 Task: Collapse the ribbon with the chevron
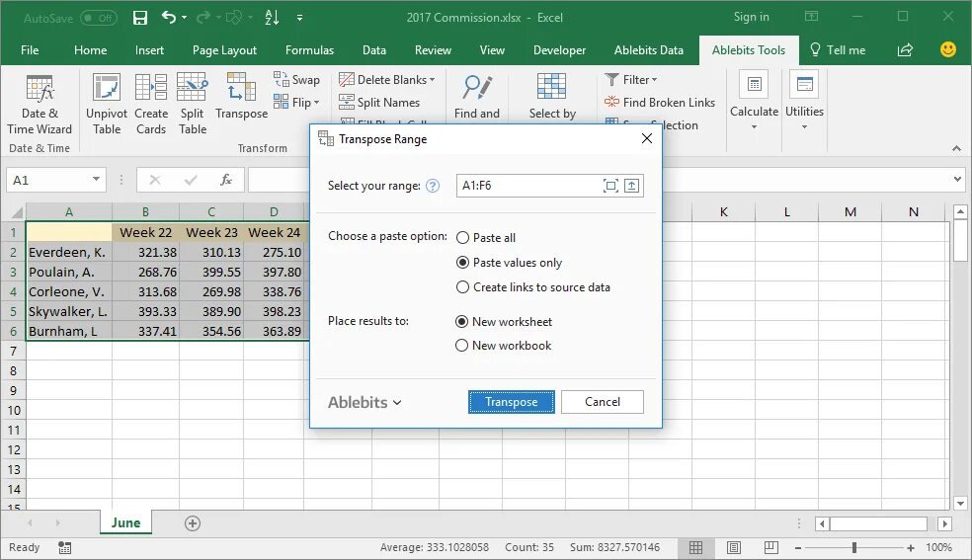click(956, 149)
